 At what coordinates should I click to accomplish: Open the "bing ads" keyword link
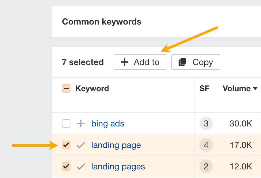(x=108, y=123)
